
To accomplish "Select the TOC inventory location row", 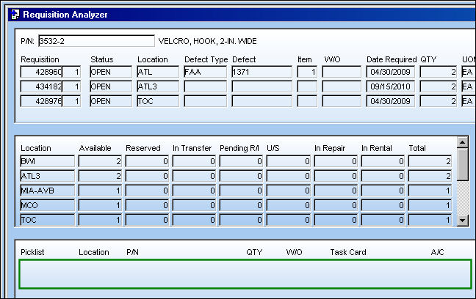I will 47,220.
